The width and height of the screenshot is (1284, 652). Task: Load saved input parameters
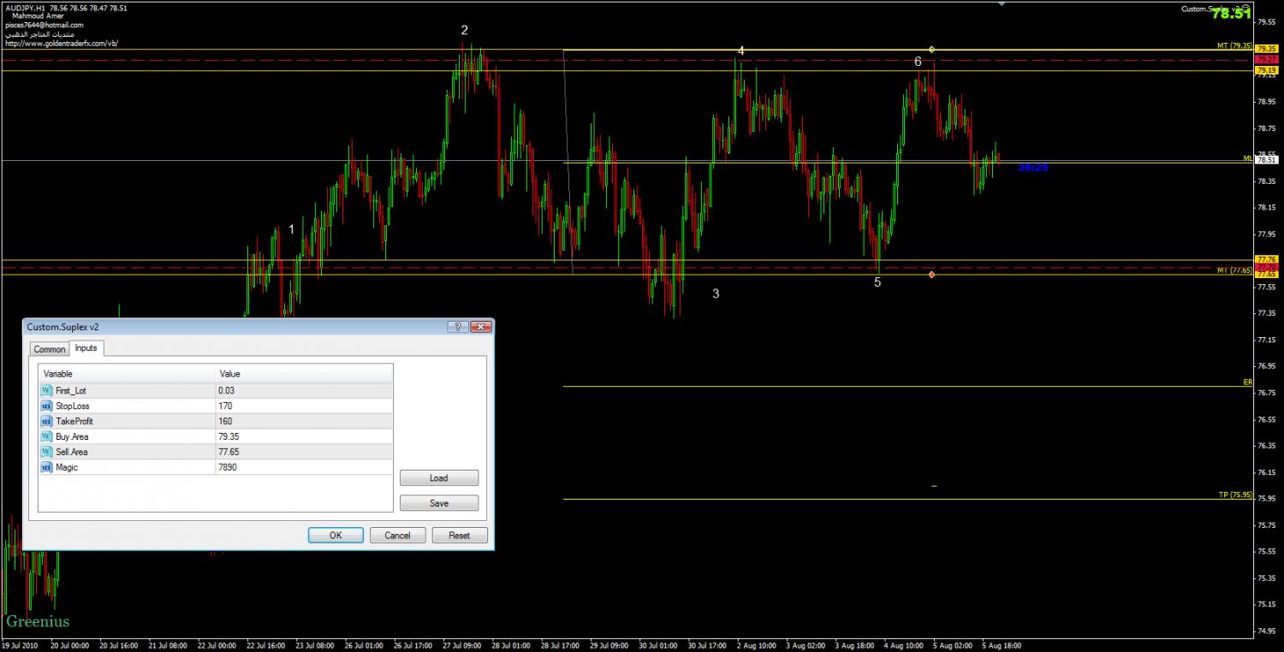tap(439, 478)
